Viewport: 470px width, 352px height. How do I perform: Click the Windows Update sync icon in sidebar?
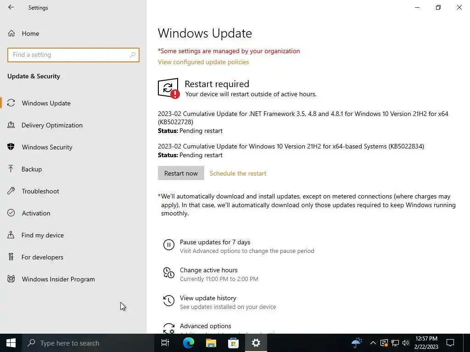coord(11,103)
